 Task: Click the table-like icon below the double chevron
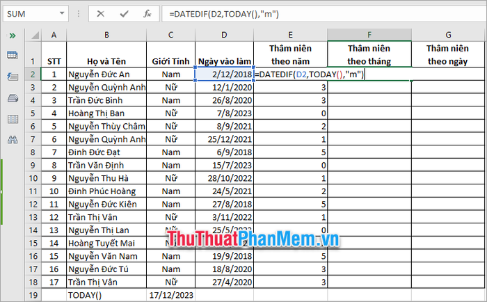coord(13,55)
